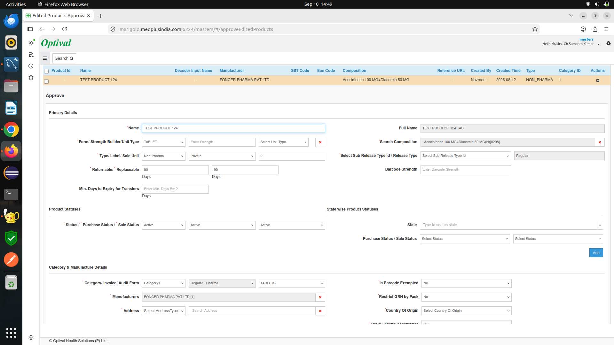614x345 pixels.
Task: Toggle select-all checkbox in table header
Action: pos(46,71)
